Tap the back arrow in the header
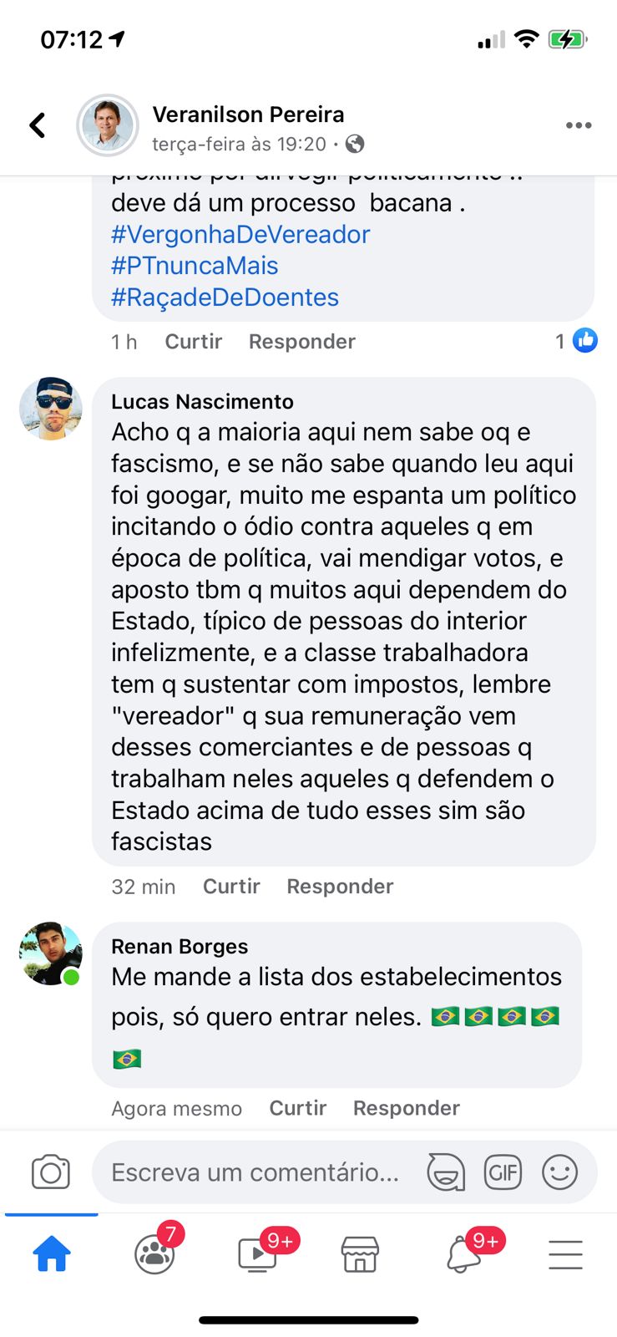This screenshot has width=617, height=1337. click(x=38, y=125)
